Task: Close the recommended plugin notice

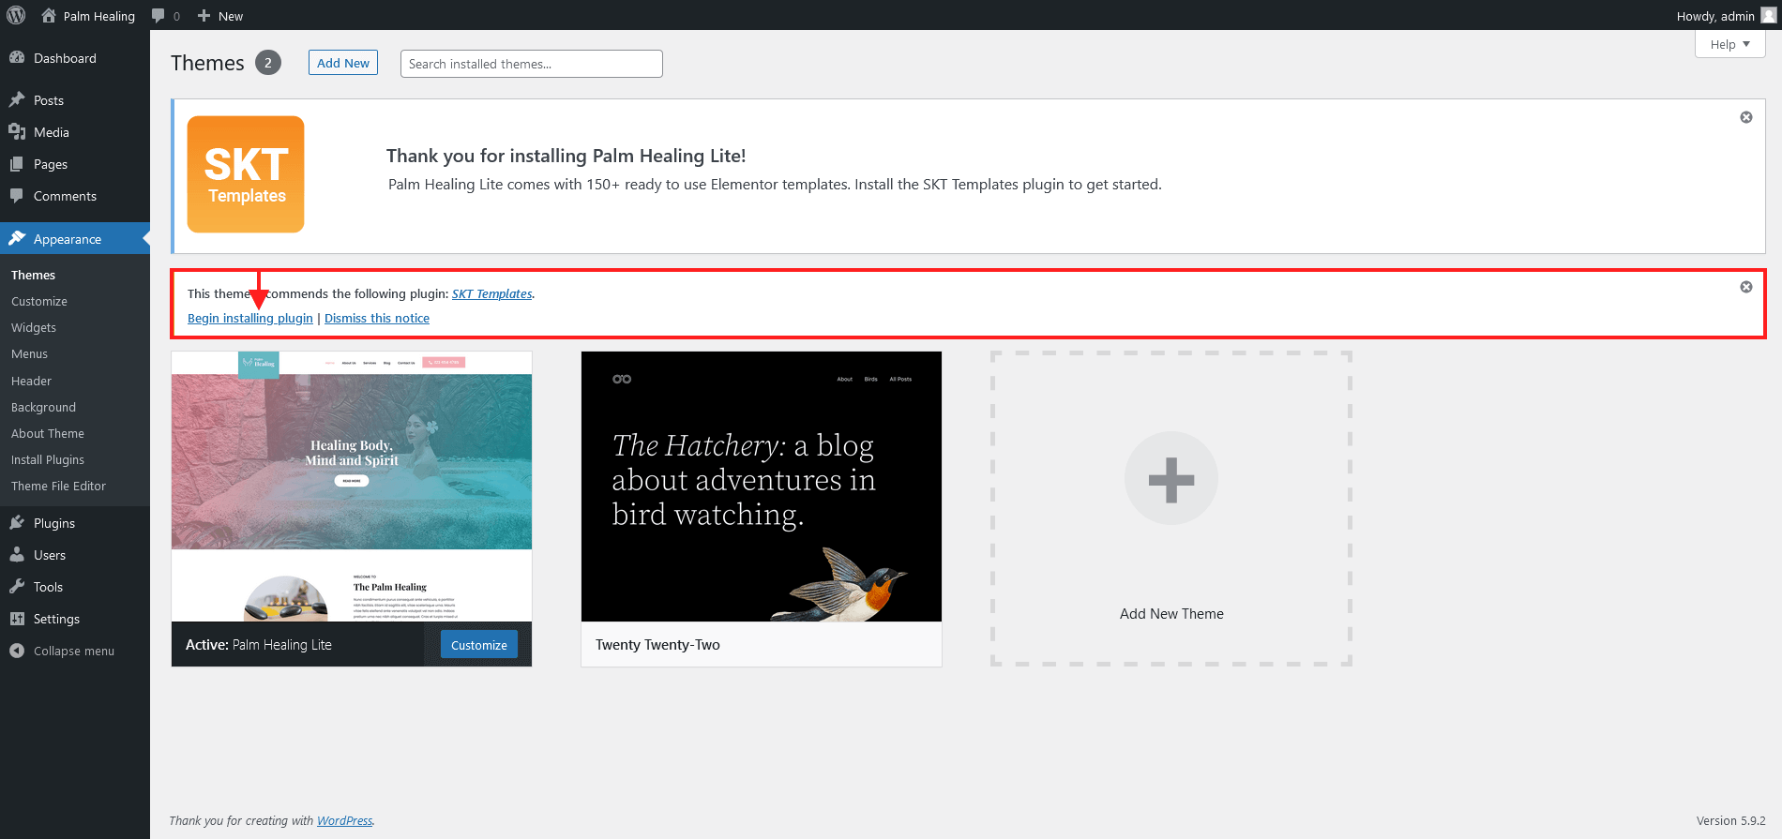Action: [x=1745, y=287]
